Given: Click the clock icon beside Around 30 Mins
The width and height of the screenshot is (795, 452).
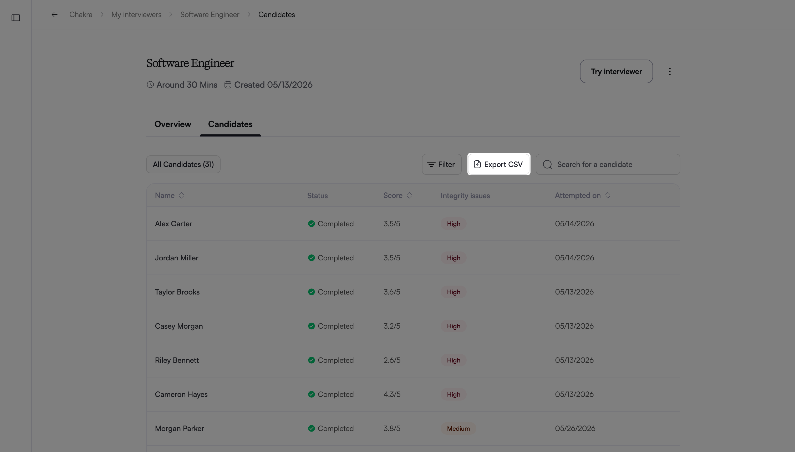Looking at the screenshot, I should pos(150,85).
